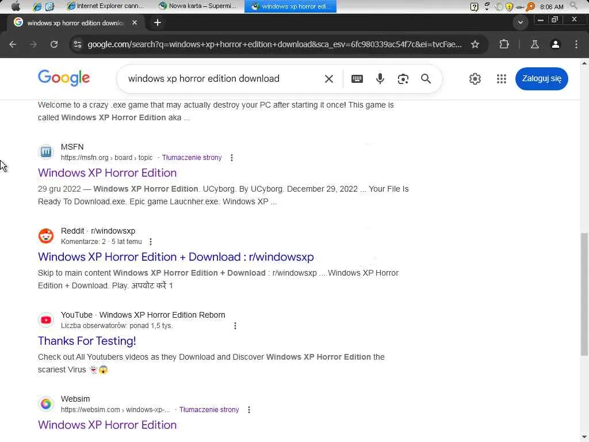Click the help question mark tray icon
Screen dimensions: 589x442
(475, 6)
